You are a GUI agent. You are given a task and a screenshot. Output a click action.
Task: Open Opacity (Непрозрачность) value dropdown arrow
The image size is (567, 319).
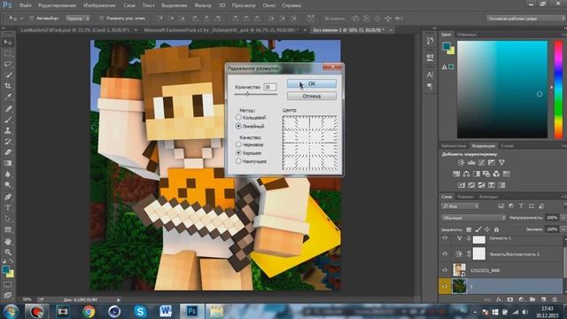pos(563,218)
